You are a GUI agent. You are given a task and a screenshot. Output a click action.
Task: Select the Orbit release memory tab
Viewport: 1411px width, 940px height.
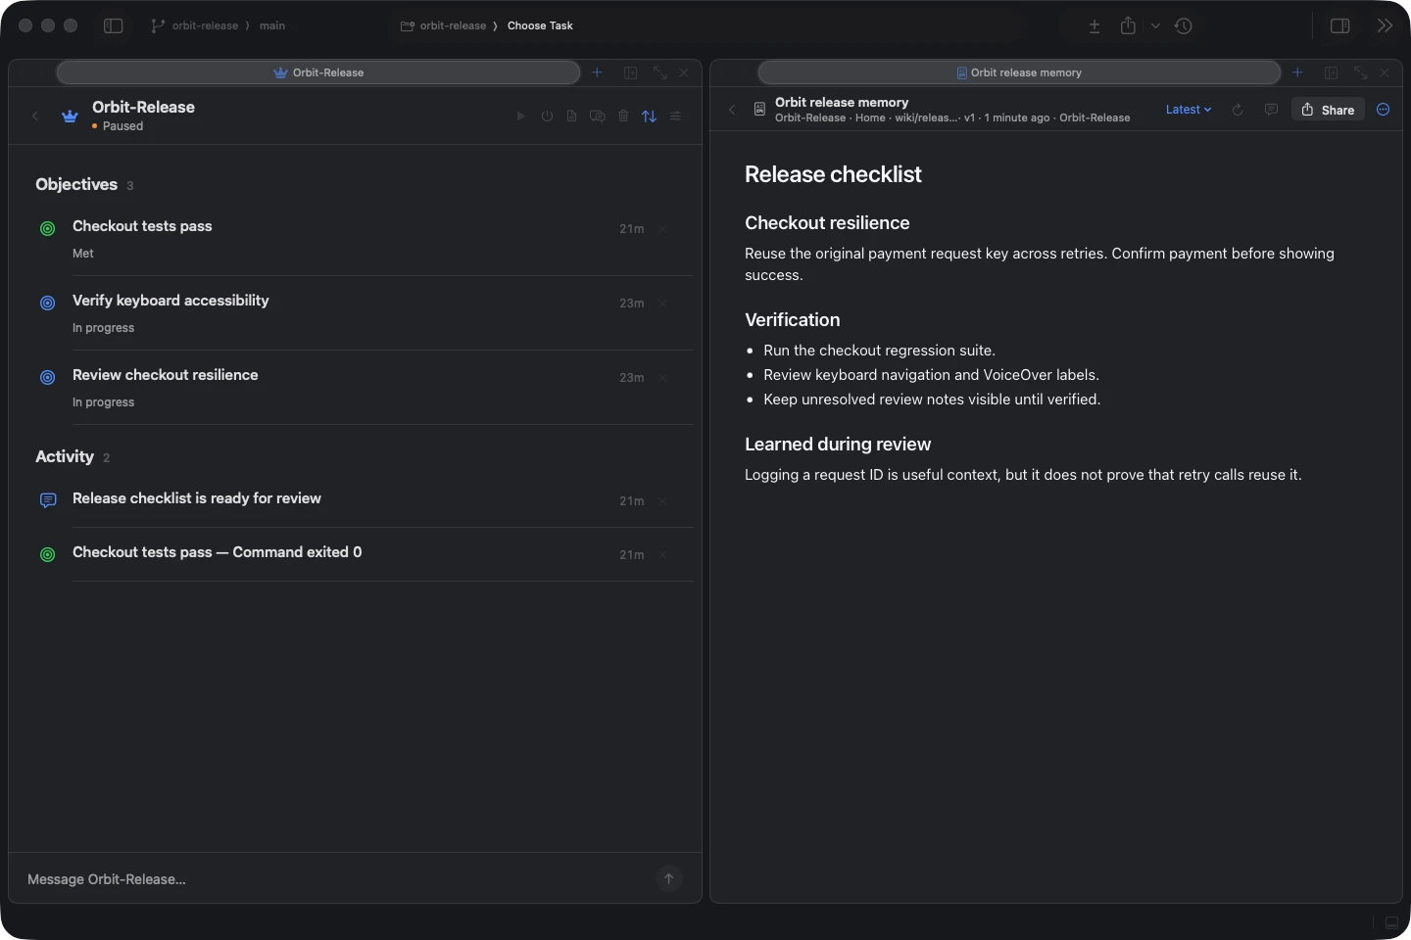[x=1019, y=72]
